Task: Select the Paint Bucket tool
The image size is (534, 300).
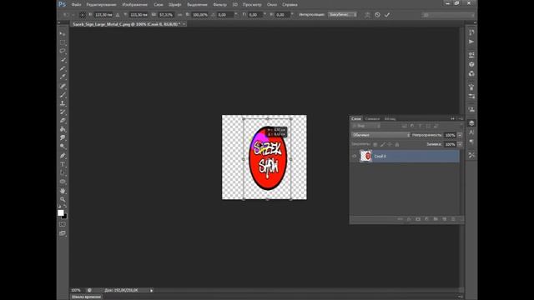Action: [x=63, y=129]
